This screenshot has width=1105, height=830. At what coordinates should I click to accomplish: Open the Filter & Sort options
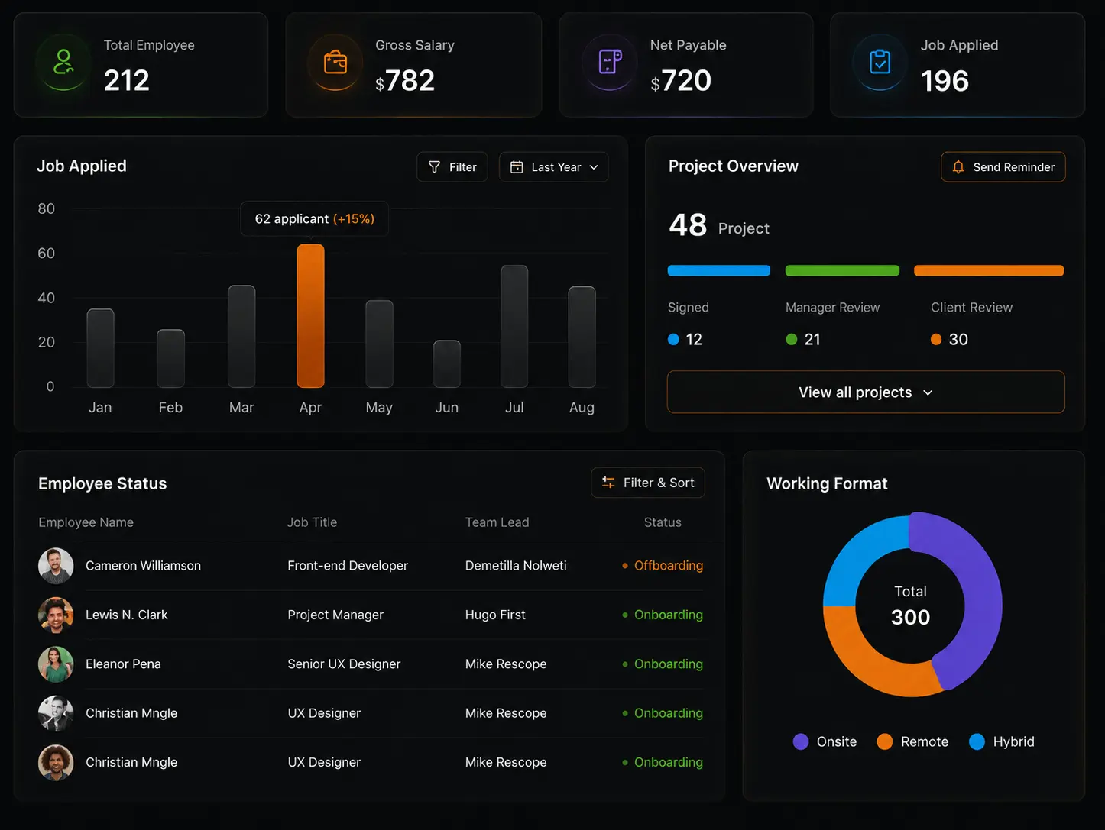[x=648, y=483]
